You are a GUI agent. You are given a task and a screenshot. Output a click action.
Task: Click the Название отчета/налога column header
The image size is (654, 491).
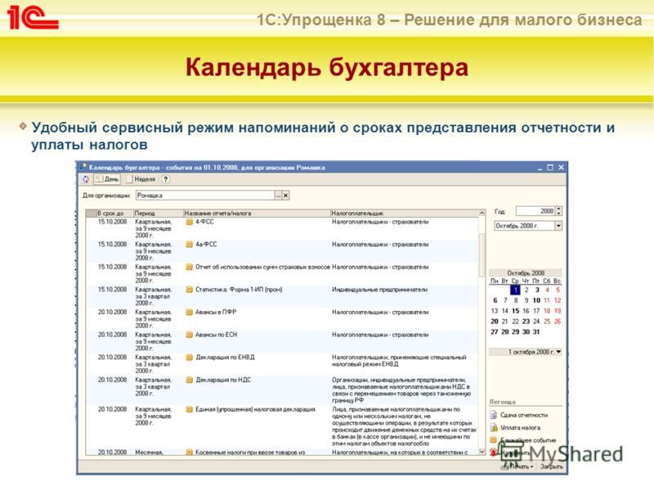coord(257,213)
